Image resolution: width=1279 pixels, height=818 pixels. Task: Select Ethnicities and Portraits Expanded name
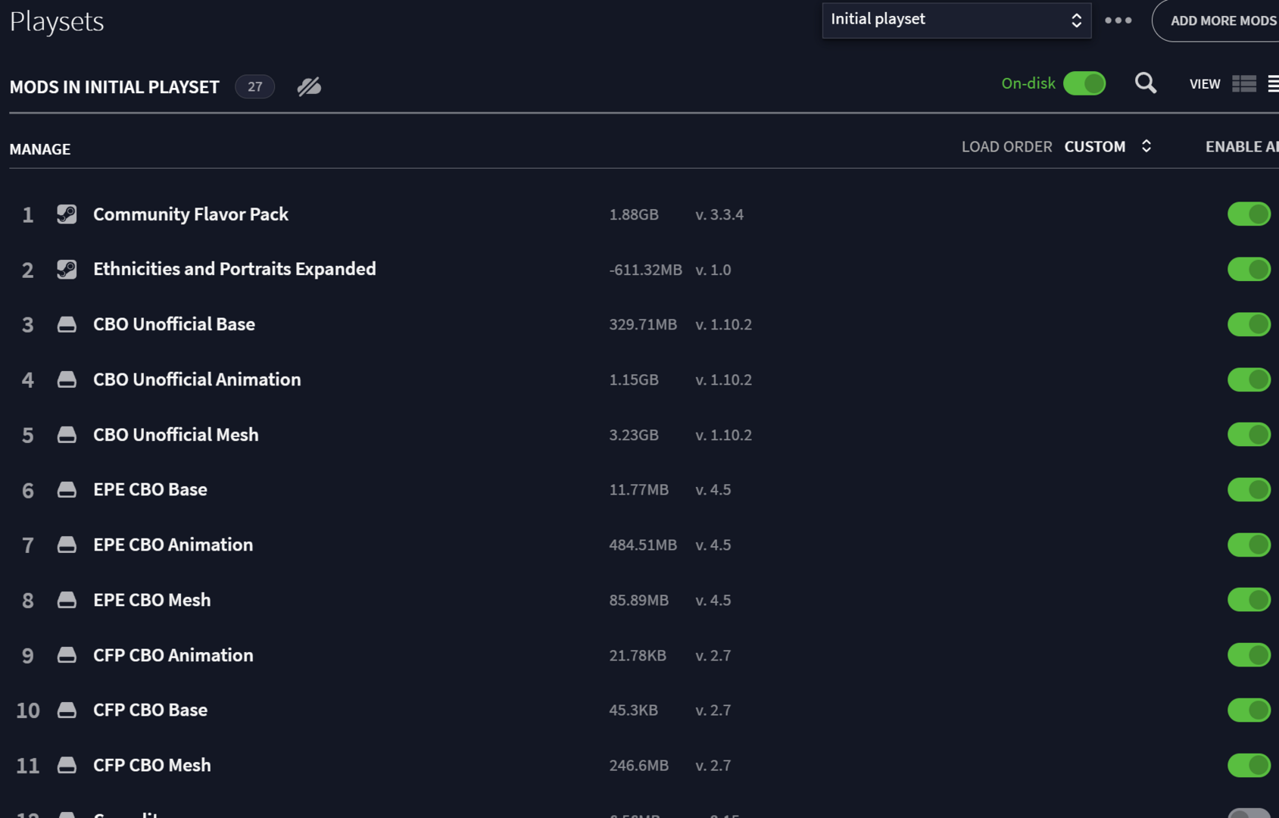point(235,269)
